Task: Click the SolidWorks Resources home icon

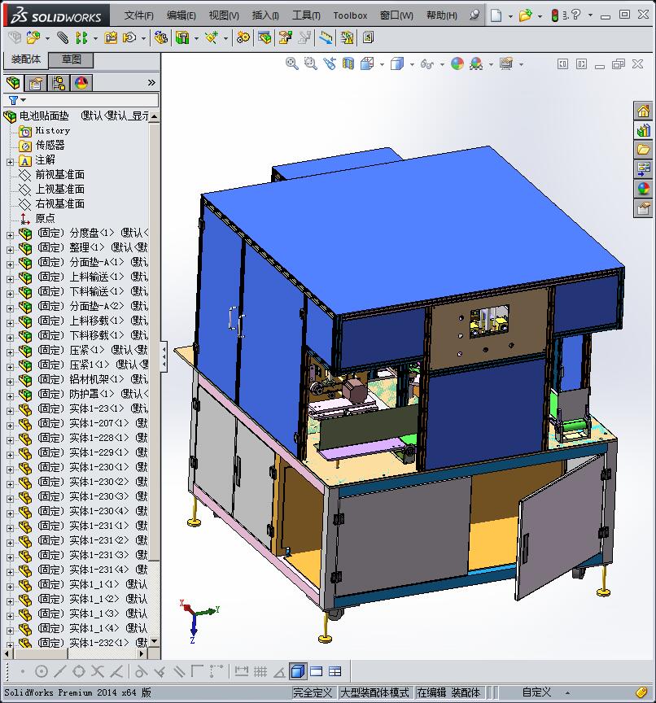Action: [x=643, y=111]
